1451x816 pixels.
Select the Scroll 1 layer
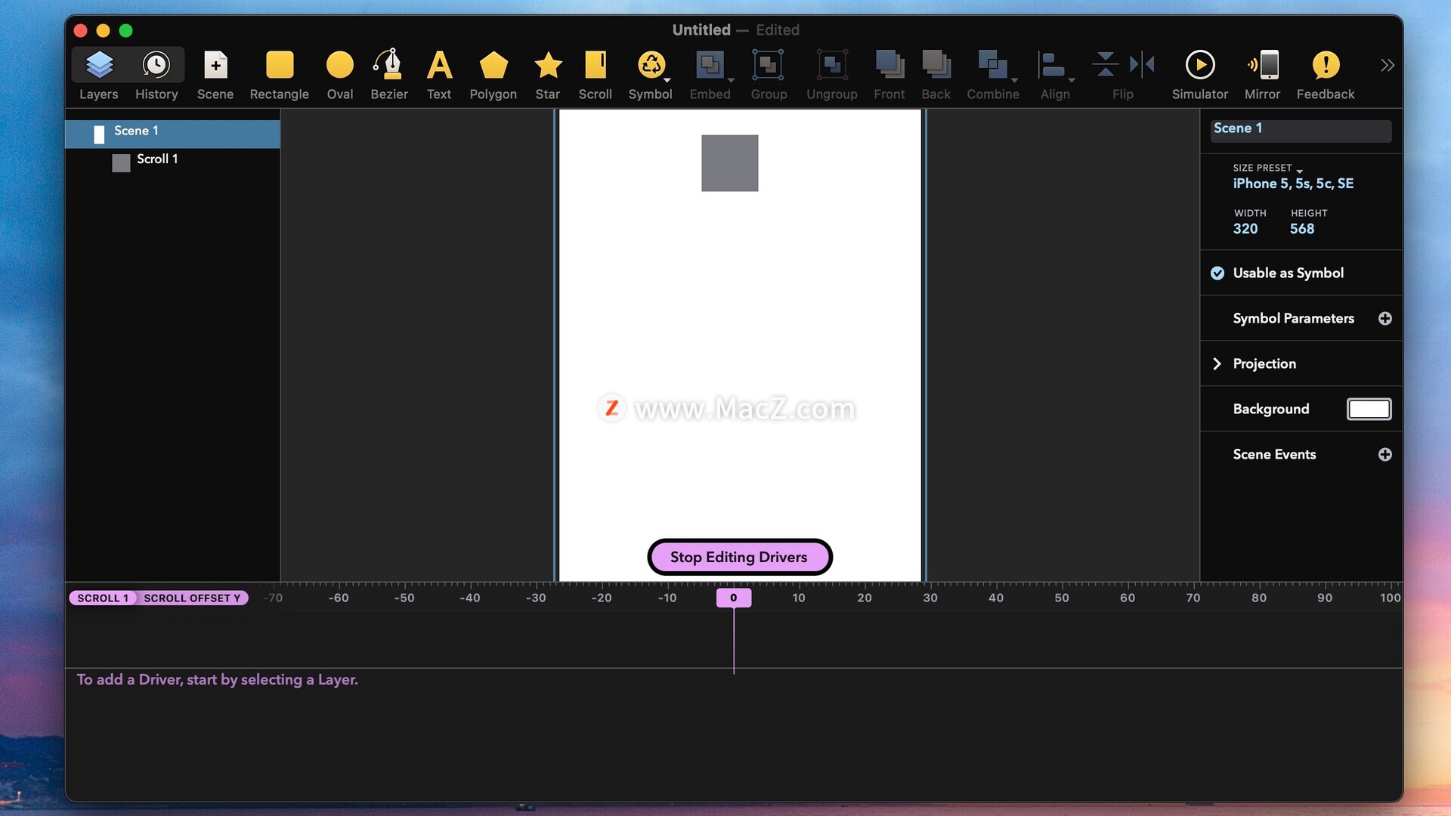point(157,159)
